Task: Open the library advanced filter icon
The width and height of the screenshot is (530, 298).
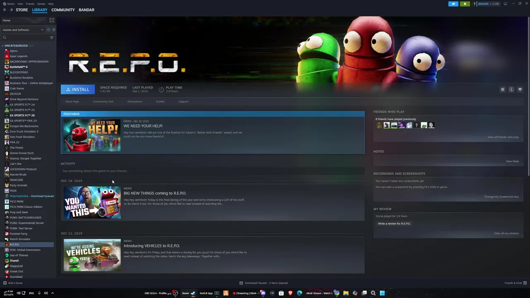Action: pos(52,38)
